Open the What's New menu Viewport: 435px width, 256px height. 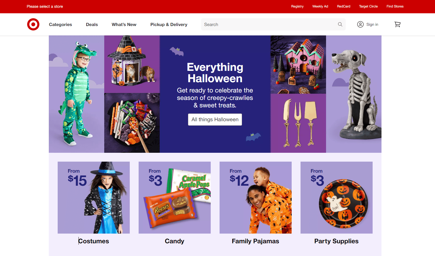[x=124, y=25]
